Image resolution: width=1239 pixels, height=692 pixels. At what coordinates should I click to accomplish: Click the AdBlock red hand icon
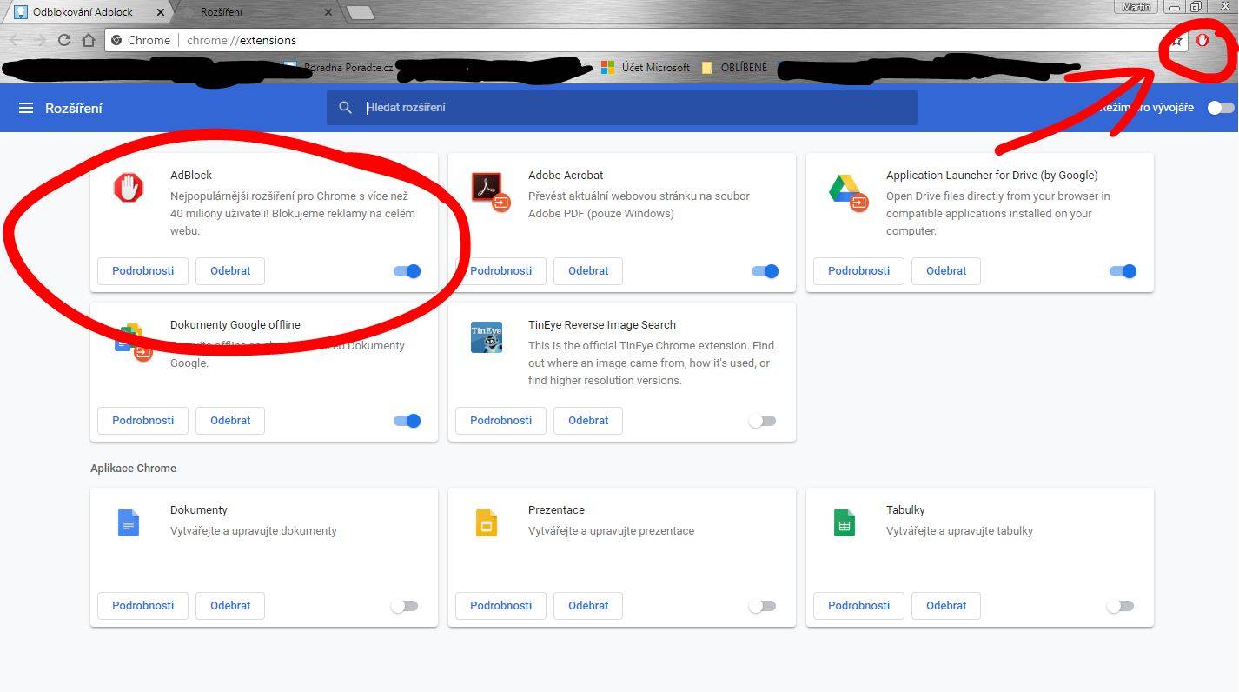(129, 188)
